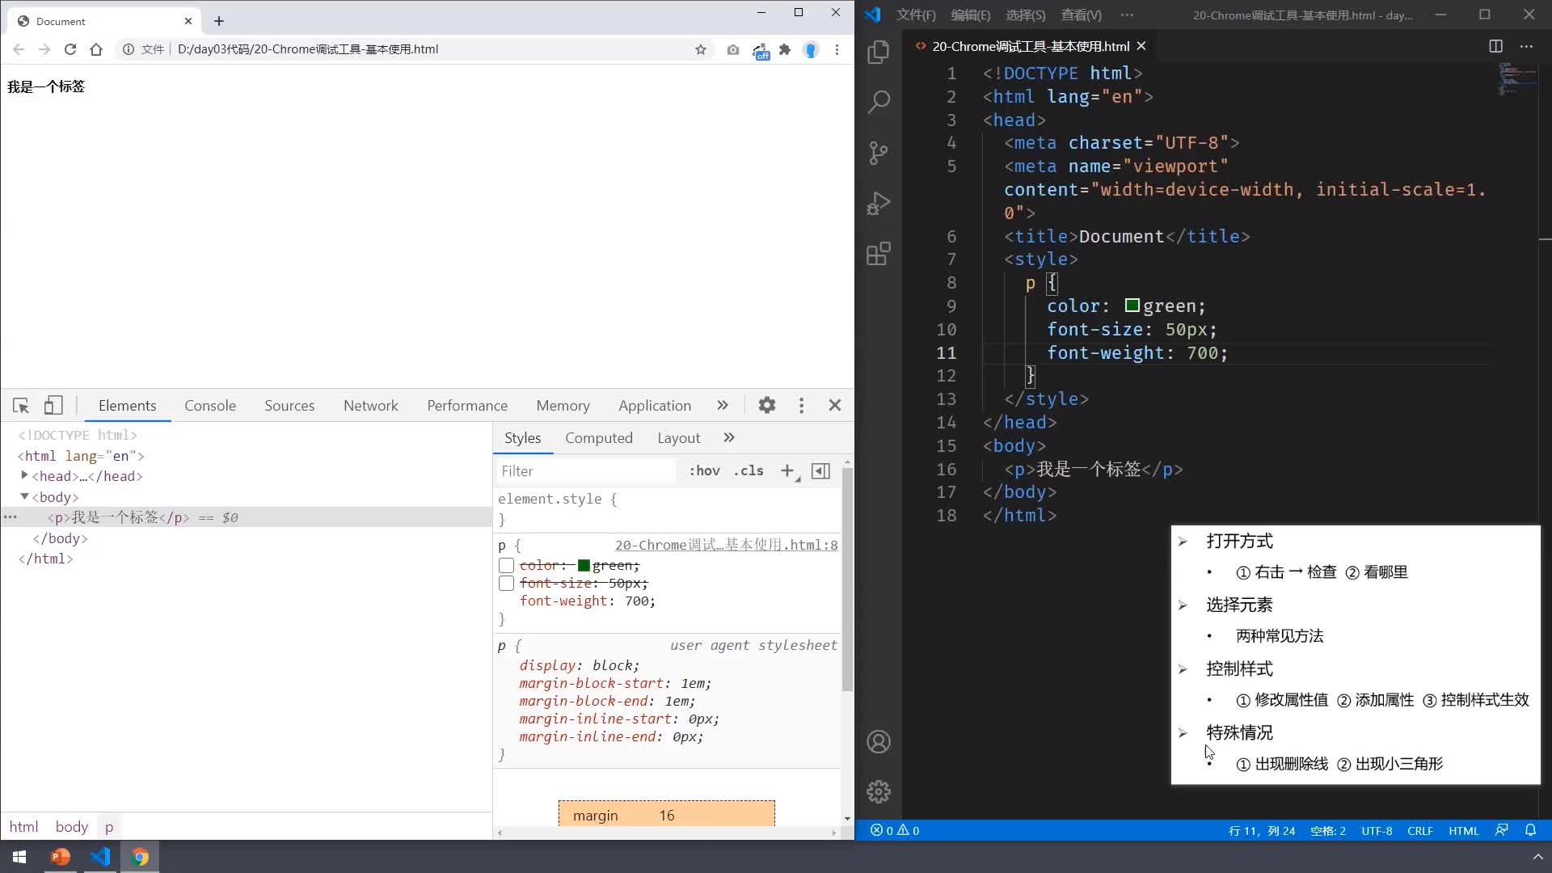The width and height of the screenshot is (1552, 873).
Task: Open the encoding UTF-8 selector in status bar
Action: pyautogui.click(x=1377, y=830)
